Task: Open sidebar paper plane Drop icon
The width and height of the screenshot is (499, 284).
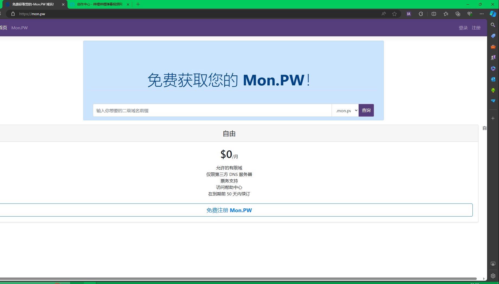Action: [x=493, y=101]
